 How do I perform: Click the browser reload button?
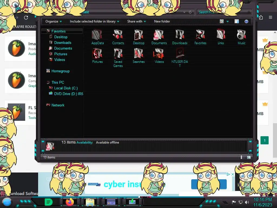coord(26,18)
